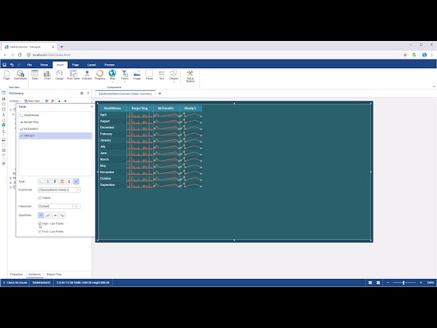Open the Dictionary New Item dropdown
This screenshot has width=437, height=328.
pos(33,101)
